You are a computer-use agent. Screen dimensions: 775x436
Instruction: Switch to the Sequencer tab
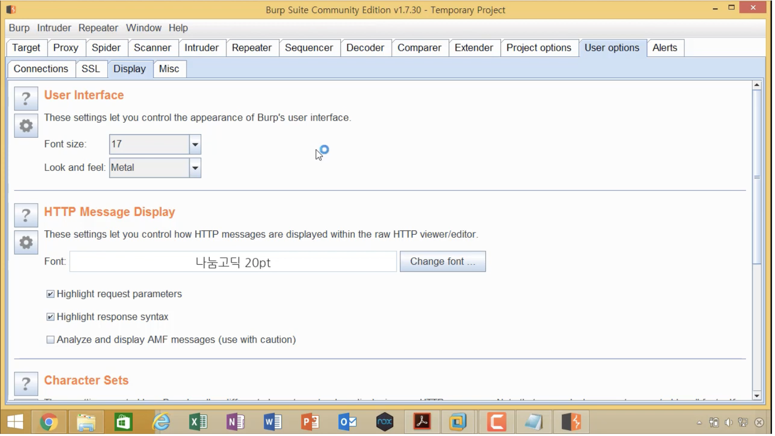coord(309,48)
